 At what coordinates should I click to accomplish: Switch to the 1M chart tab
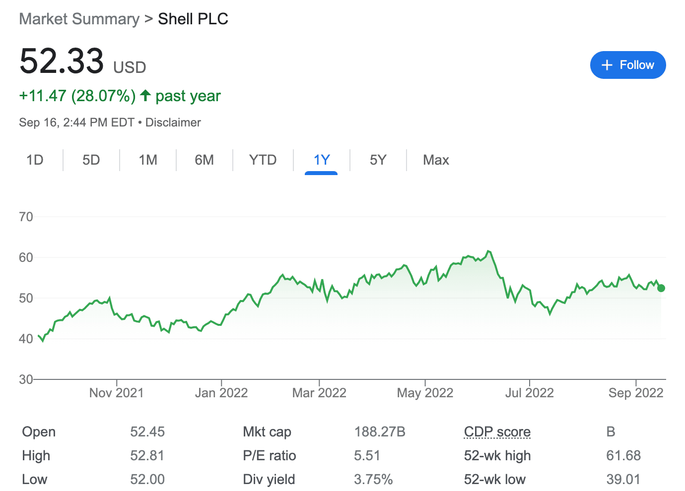point(148,160)
